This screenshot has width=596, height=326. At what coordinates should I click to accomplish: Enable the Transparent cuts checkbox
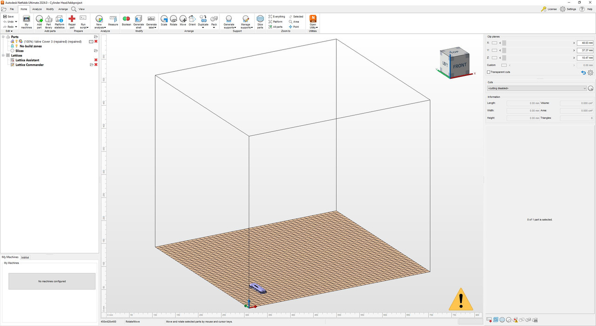[488, 72]
